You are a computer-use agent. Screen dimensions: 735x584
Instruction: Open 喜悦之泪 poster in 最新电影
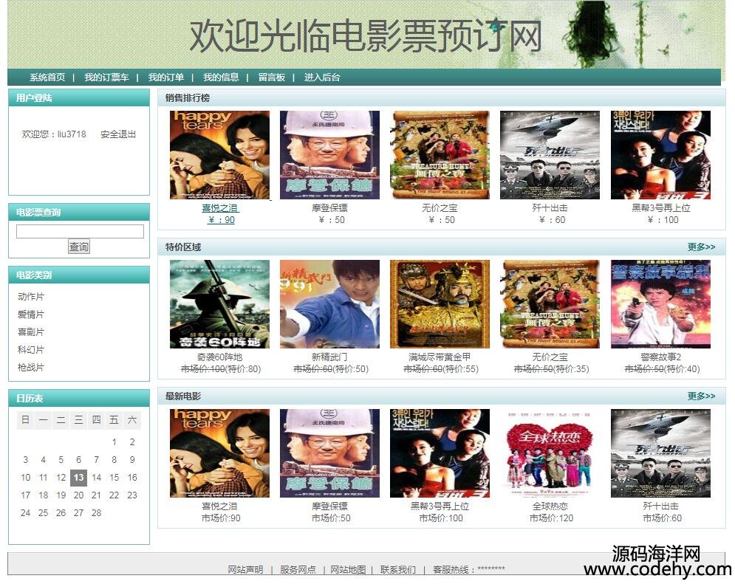(220, 453)
